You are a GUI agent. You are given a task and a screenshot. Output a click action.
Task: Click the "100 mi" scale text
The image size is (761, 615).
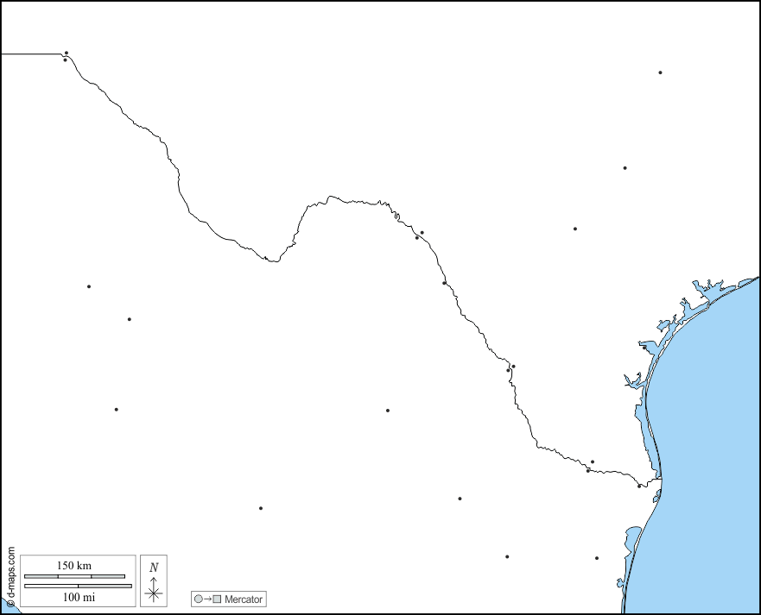coord(78,597)
